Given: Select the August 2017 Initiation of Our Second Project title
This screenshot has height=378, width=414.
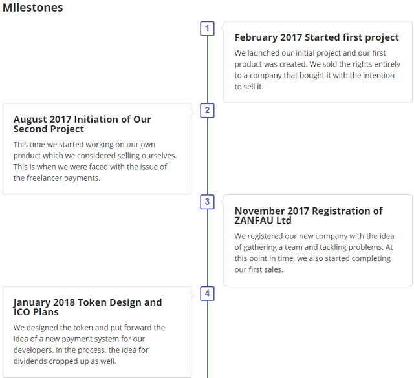Looking at the screenshot, I should point(82,124).
